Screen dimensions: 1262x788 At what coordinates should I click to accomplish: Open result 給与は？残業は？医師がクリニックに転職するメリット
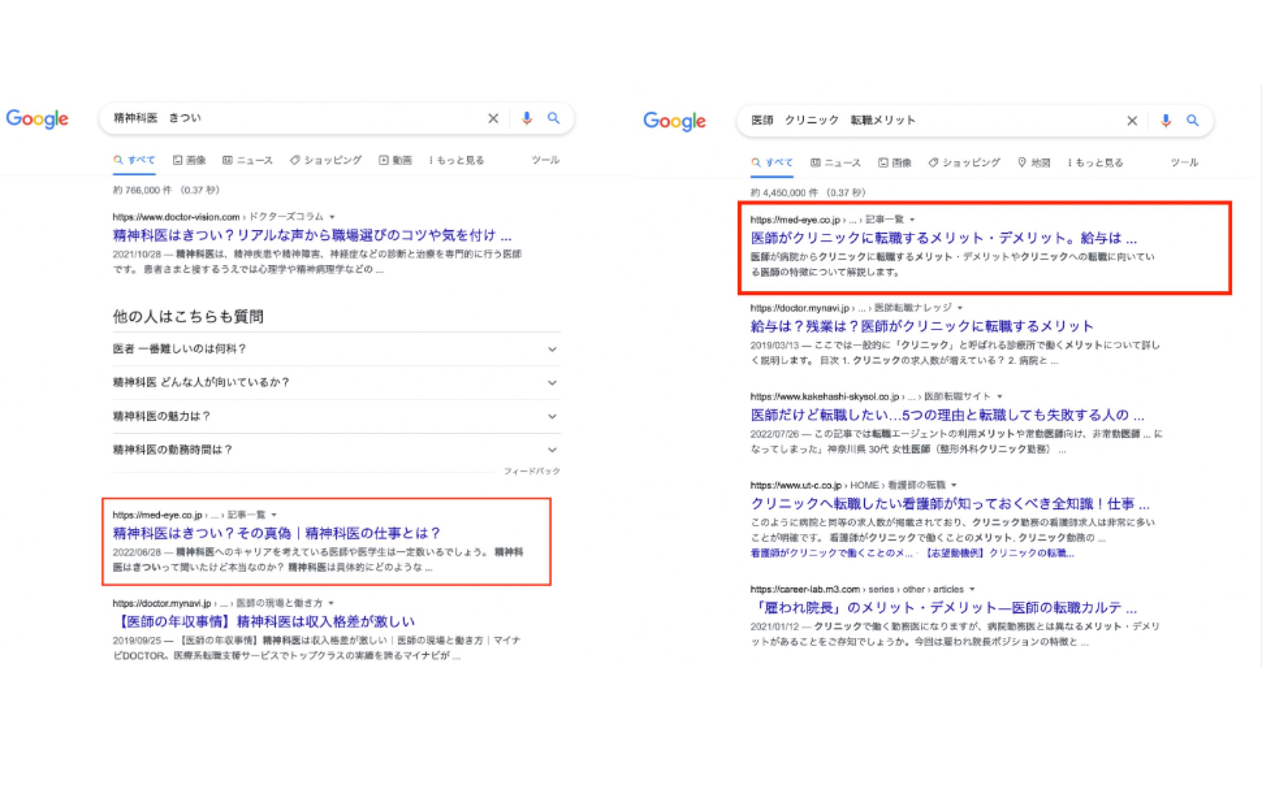921,326
